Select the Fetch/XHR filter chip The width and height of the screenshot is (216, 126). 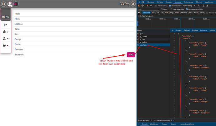(146, 13)
